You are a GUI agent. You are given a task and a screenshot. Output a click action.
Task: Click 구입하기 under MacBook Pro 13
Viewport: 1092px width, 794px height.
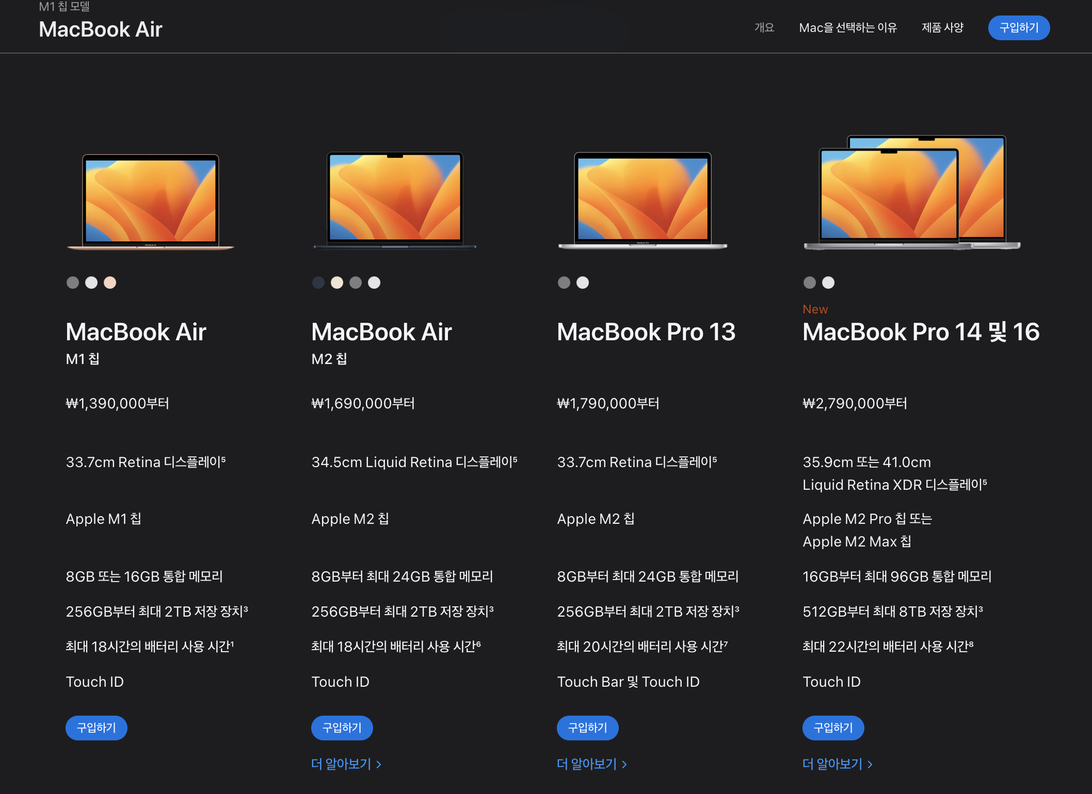[587, 727]
